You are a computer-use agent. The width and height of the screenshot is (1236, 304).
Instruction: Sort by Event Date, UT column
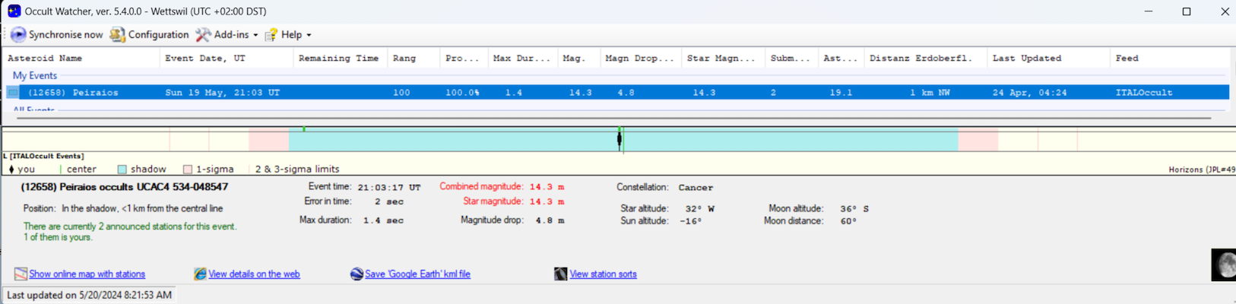coord(205,59)
